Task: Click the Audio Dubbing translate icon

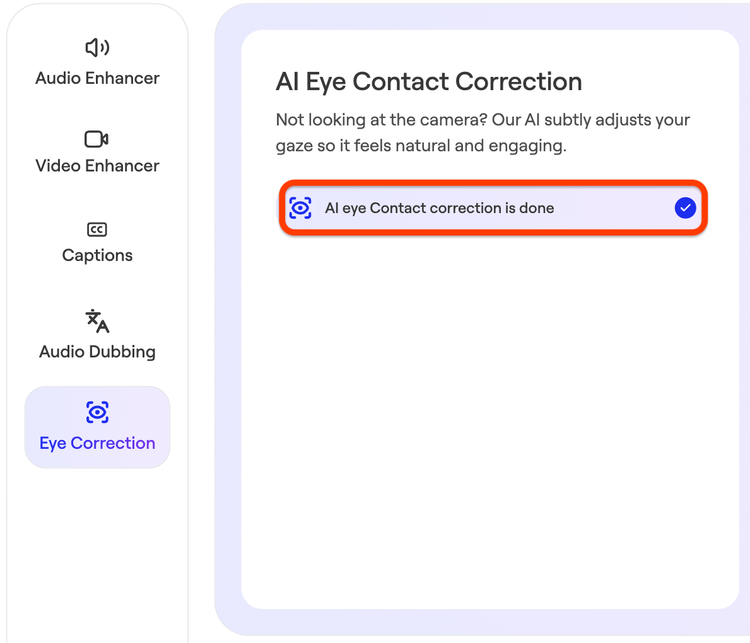Action: pos(97,321)
